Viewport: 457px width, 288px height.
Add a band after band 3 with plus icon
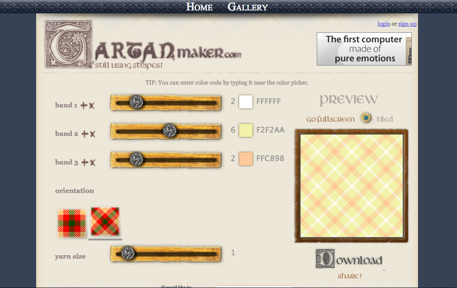tap(85, 163)
